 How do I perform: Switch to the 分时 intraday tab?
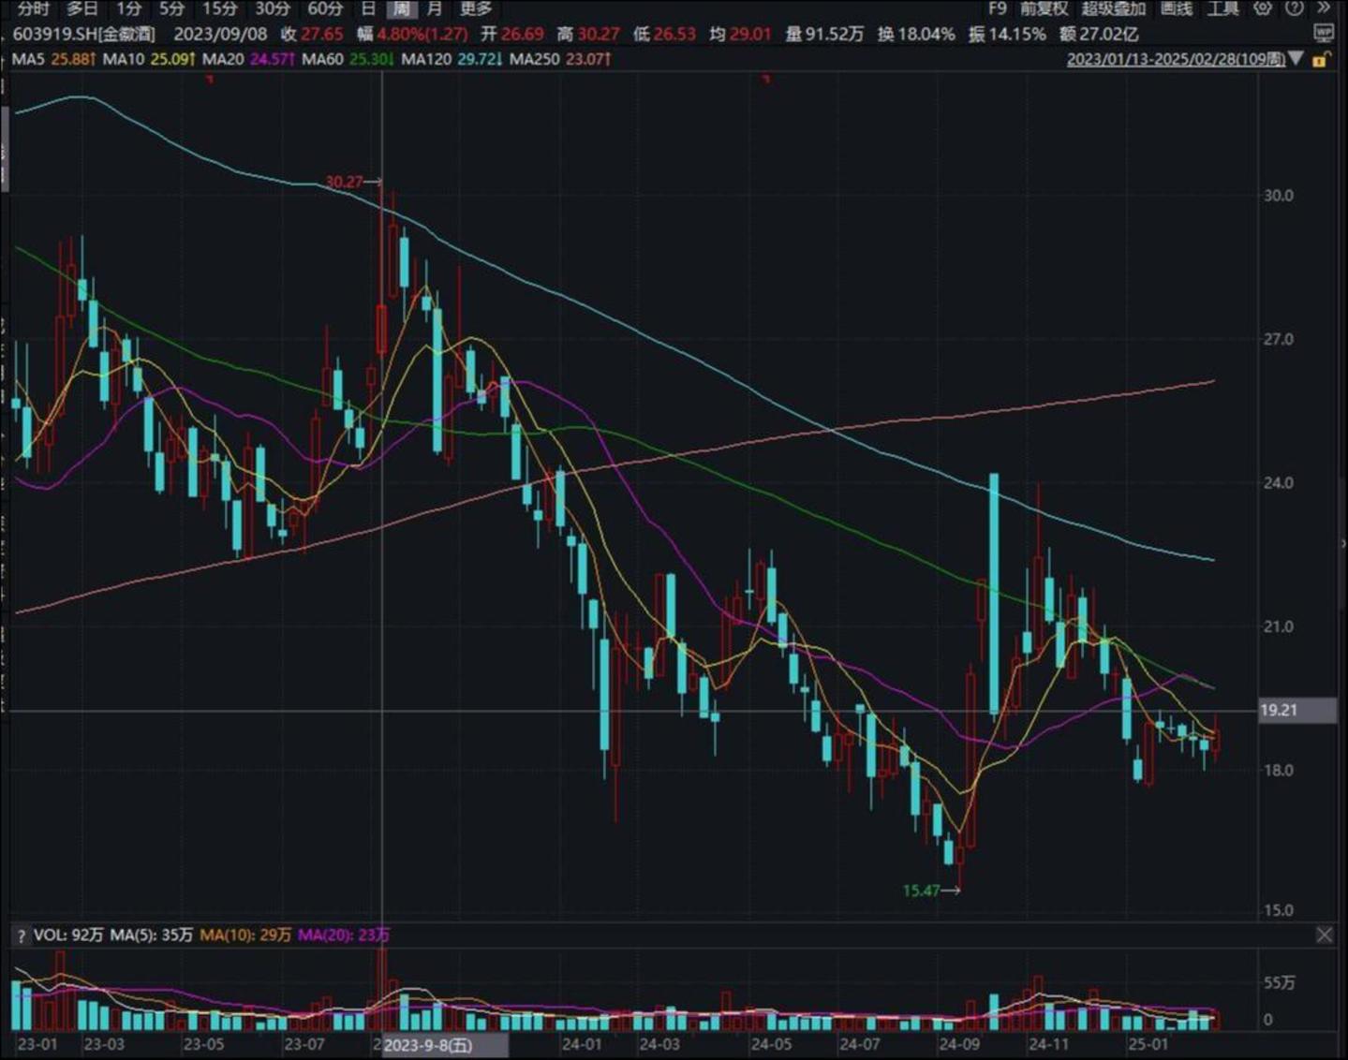33,8
